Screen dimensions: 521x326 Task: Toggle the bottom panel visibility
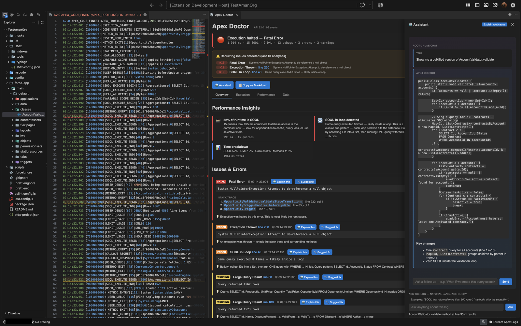[486, 5]
